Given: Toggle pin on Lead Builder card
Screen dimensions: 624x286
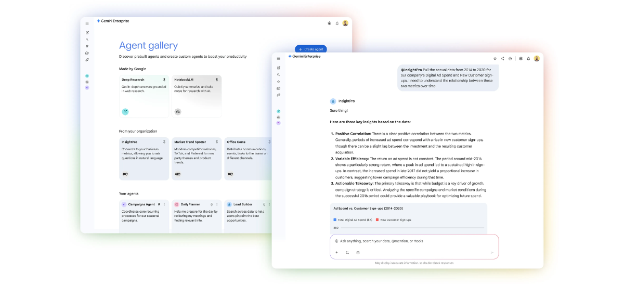Looking at the screenshot, I should click(264, 204).
